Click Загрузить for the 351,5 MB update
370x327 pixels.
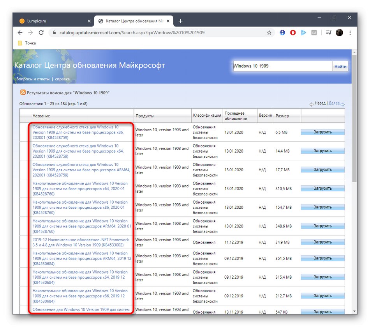[x=322, y=258]
